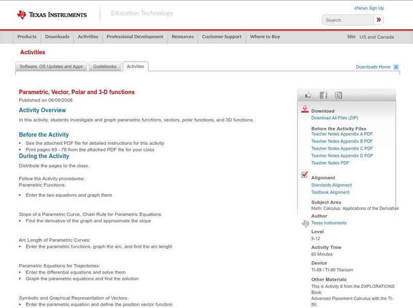Open the Products menu
Screen dimensions: 413x308
point(27,37)
